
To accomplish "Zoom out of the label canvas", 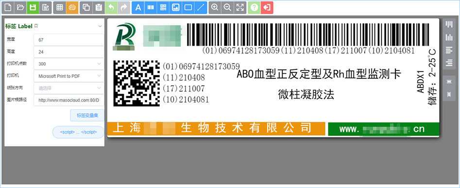I will [227, 8].
